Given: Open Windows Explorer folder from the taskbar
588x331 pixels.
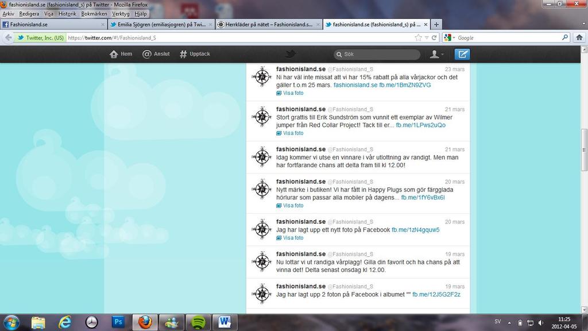Looking at the screenshot, I should [x=38, y=322].
